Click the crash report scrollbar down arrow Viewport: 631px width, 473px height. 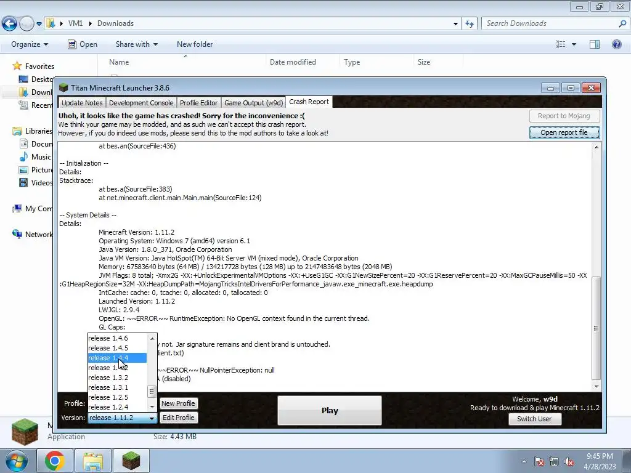click(596, 387)
